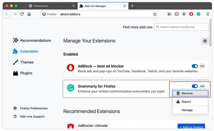214x131 pixels.
Task: Click the AdBlock — best ad blocker title
Action: tap(101, 66)
